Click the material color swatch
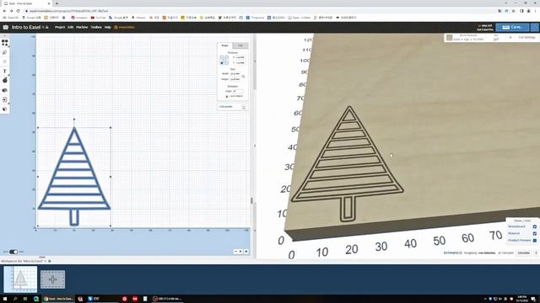 click(449, 38)
